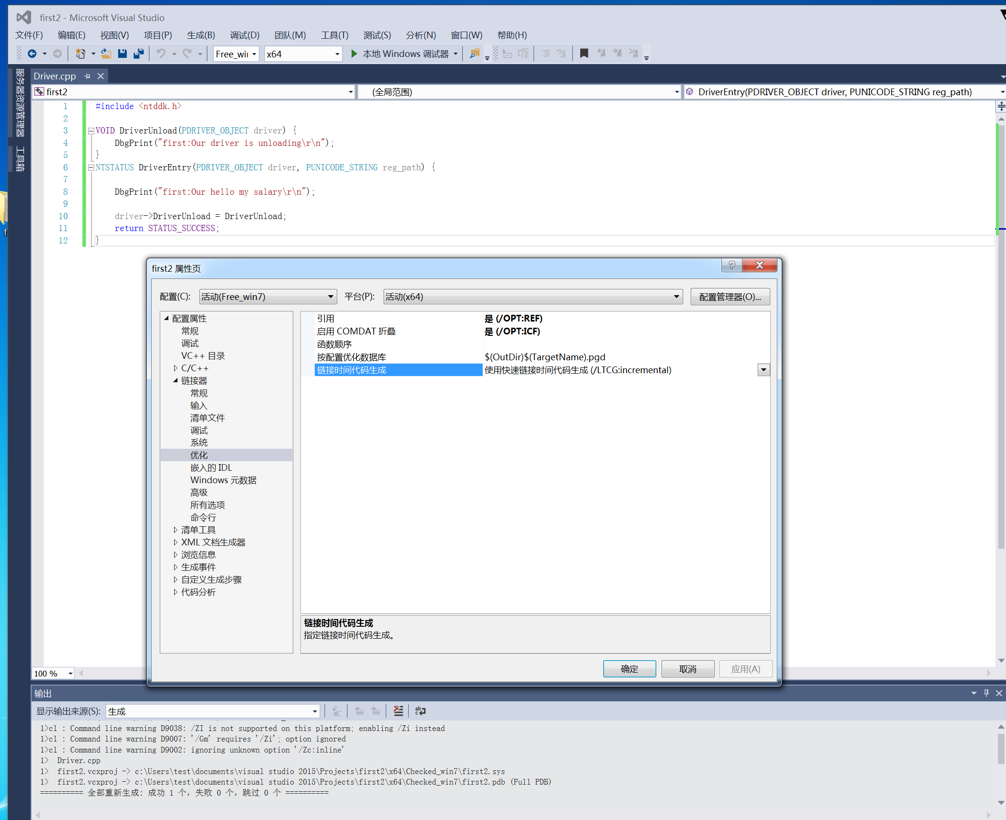
Task: Click the Save file toolbar icon
Action: [x=122, y=54]
